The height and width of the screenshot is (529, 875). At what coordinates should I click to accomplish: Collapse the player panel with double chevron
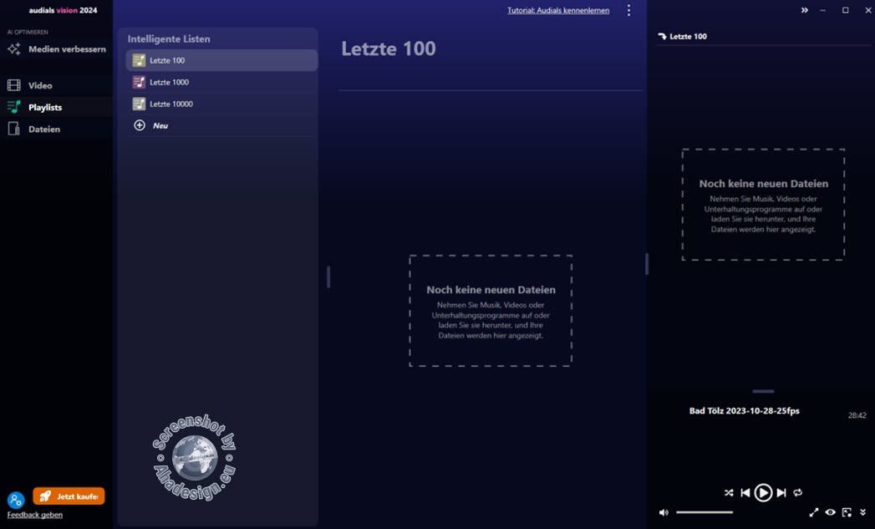pos(804,10)
